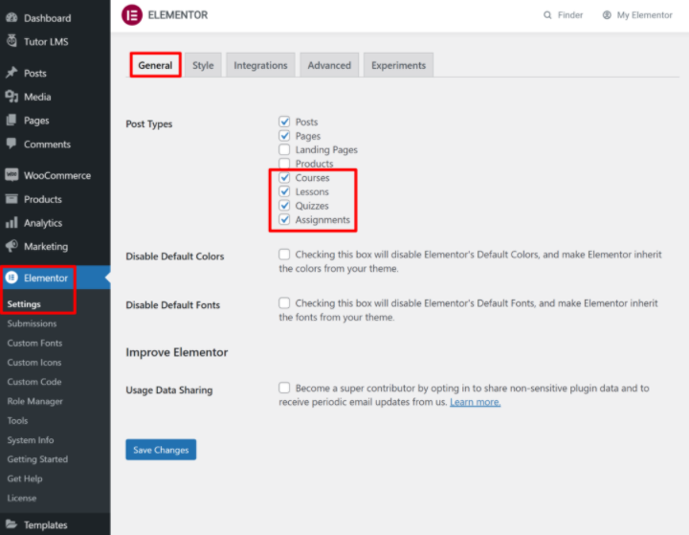Click the Marketing megaphone icon
The image size is (689, 535).
11,246
